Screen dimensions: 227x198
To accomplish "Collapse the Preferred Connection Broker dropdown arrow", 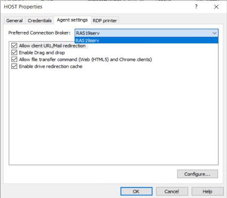I will pyautogui.click(x=214, y=33).
